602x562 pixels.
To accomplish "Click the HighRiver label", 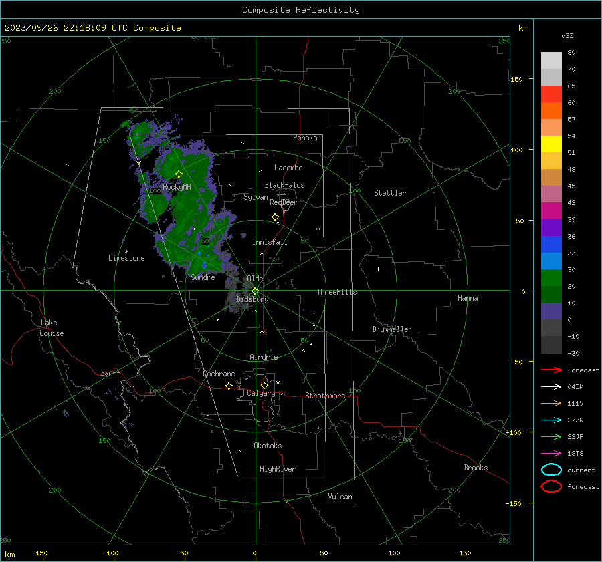I will click(278, 469).
